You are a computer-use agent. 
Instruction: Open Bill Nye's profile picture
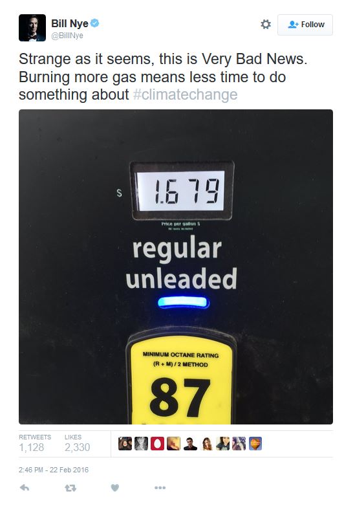(x=32, y=28)
